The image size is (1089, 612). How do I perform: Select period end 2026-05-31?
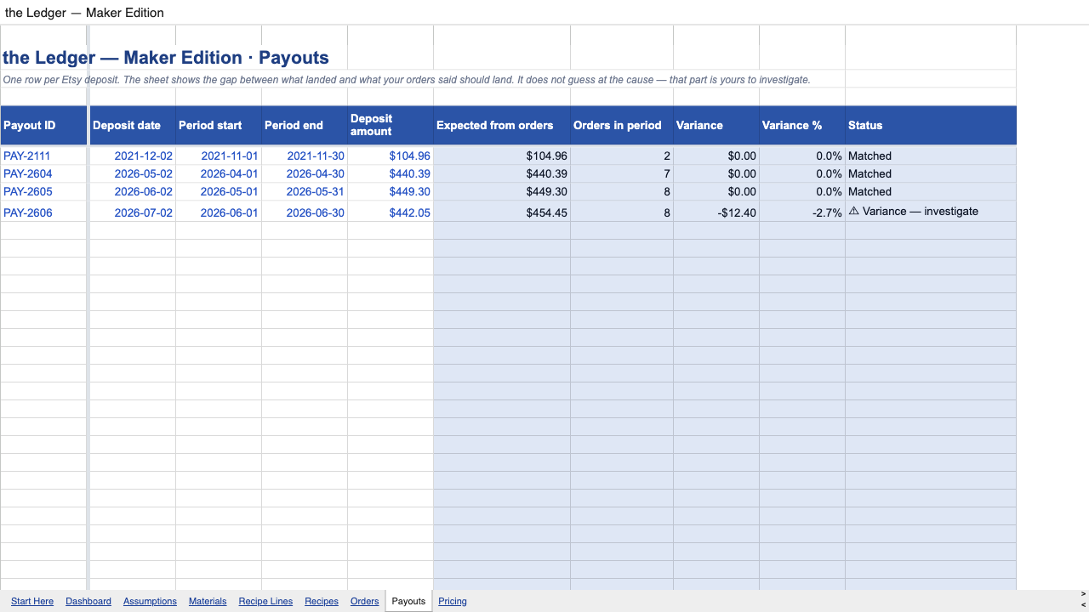tap(305, 191)
